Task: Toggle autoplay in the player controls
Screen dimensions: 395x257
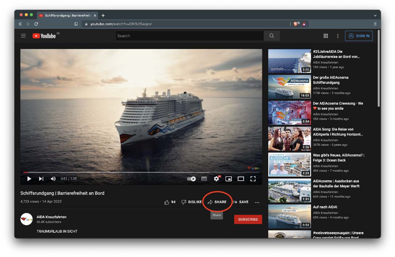Action: (191, 179)
